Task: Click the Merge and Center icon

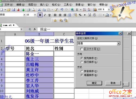Action: coord(69,15)
